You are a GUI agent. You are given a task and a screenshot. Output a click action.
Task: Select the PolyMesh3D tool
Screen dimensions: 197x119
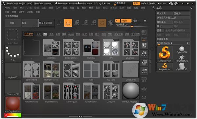click(182, 58)
